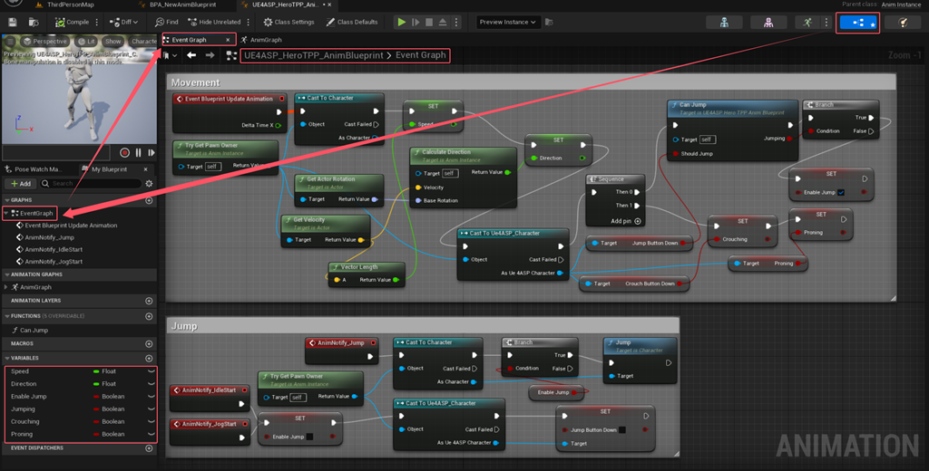Viewport: 929px width, 471px height.
Task: Switch to BPA_NewAnimBlueprint tab
Action: click(x=177, y=5)
